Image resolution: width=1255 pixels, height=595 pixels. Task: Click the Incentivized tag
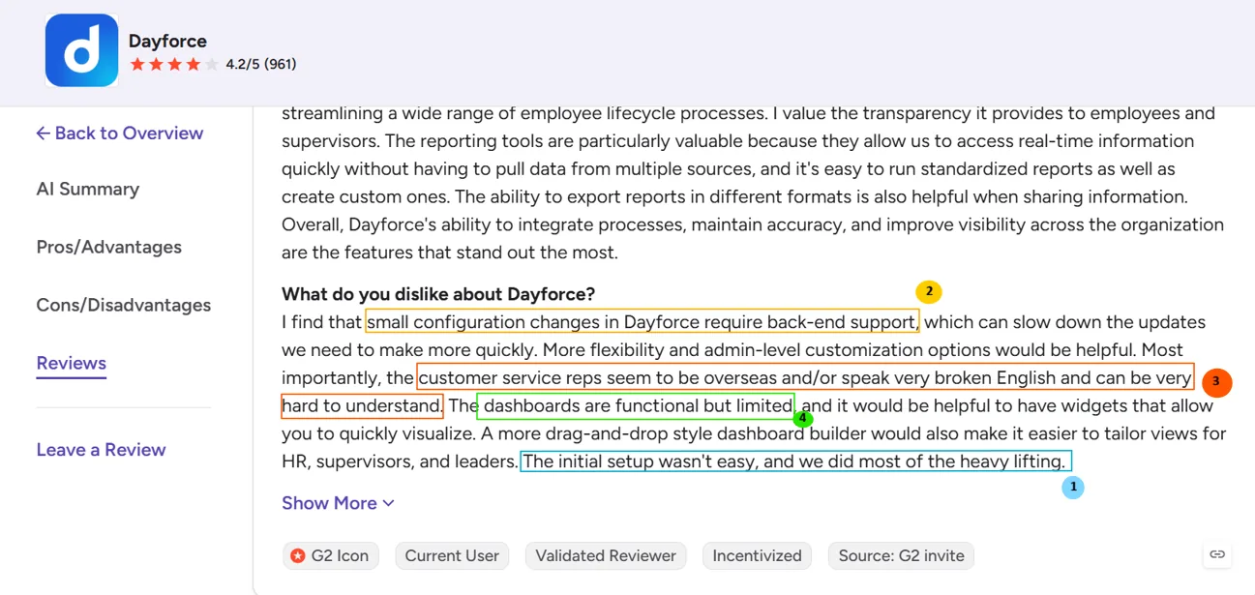pyautogui.click(x=757, y=555)
